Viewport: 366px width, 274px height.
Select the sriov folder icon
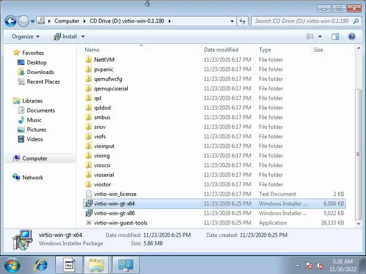88,127
